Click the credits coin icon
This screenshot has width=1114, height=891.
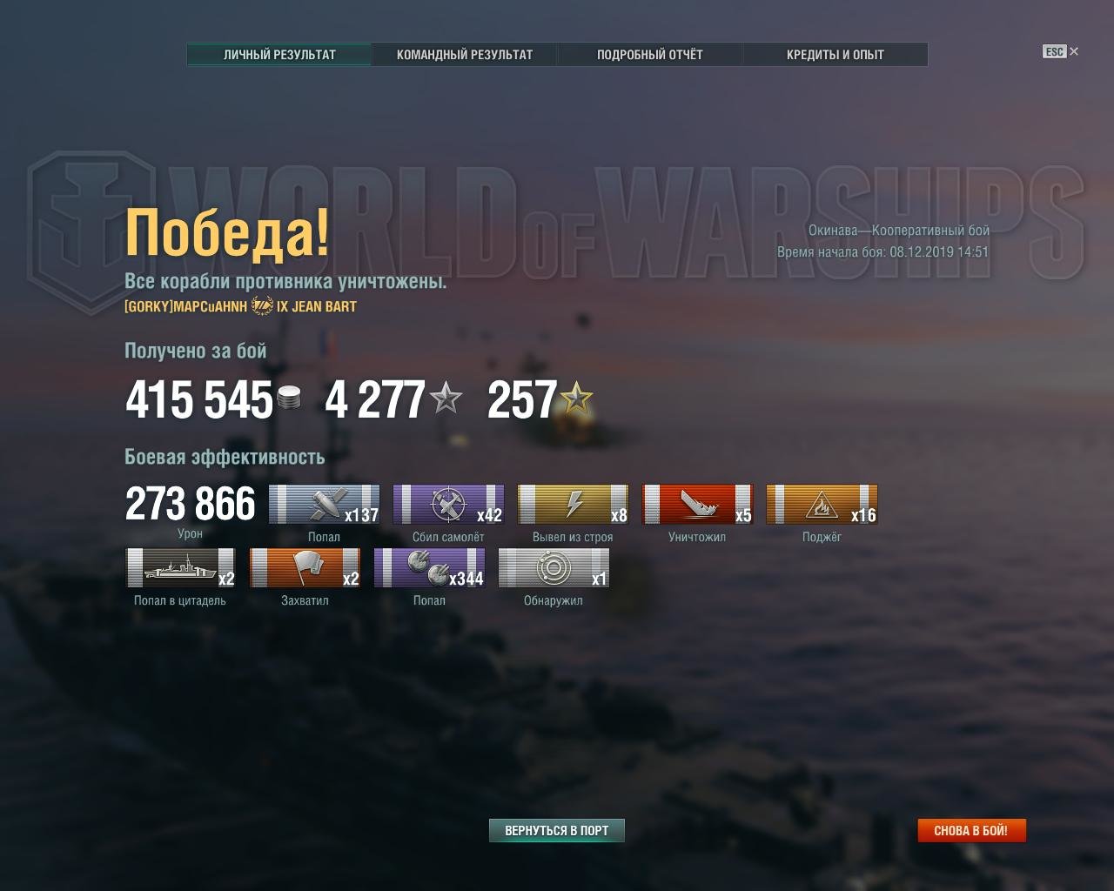[289, 399]
